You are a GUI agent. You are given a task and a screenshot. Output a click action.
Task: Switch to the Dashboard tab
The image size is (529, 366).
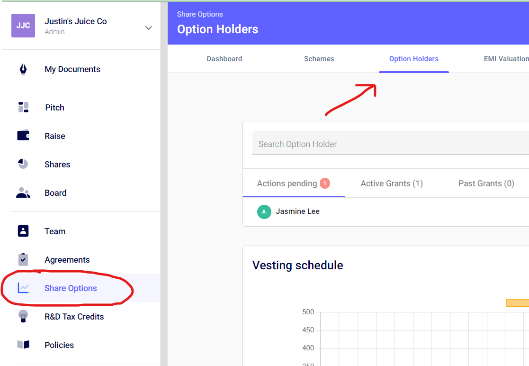[x=224, y=59]
